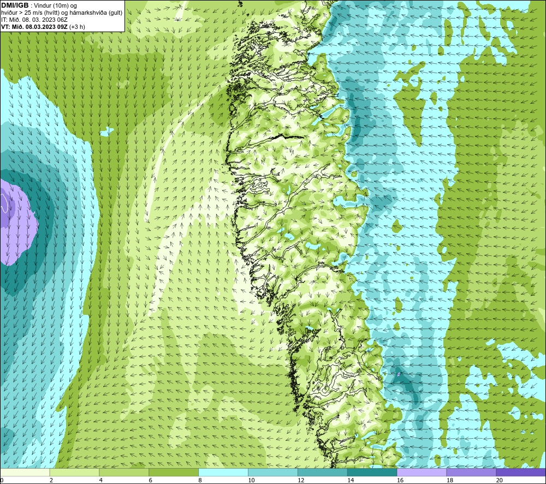The height and width of the screenshot is (484, 546).
Task: Click the 'IT: Mið. 08. 03. 2023 06Z' line
Action: click(34, 20)
